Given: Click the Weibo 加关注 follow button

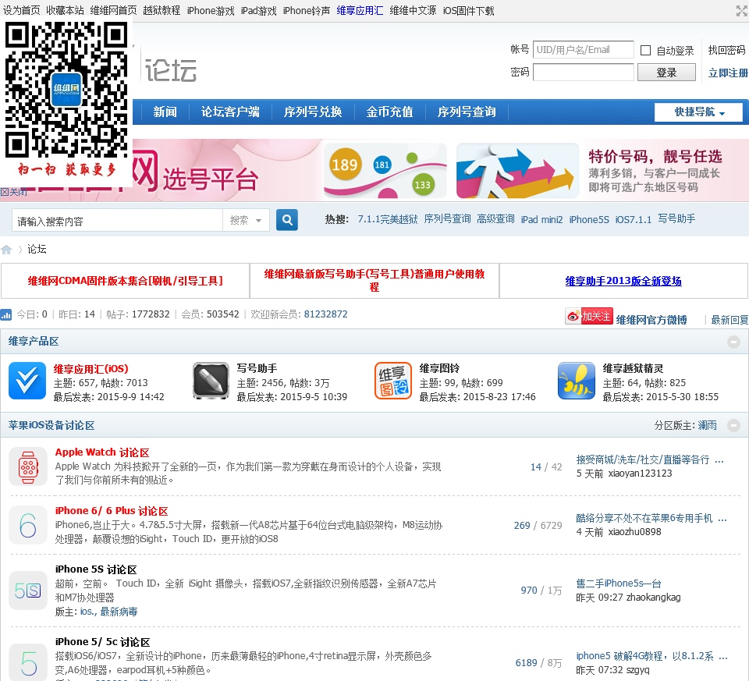Looking at the screenshot, I should [x=588, y=316].
